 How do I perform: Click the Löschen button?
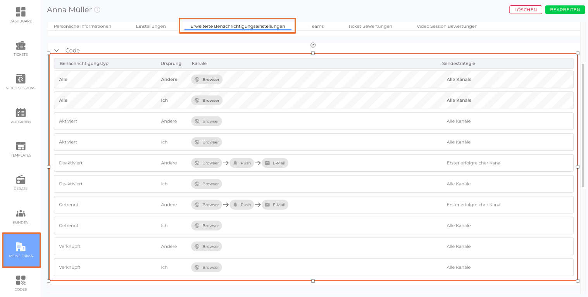tap(526, 10)
